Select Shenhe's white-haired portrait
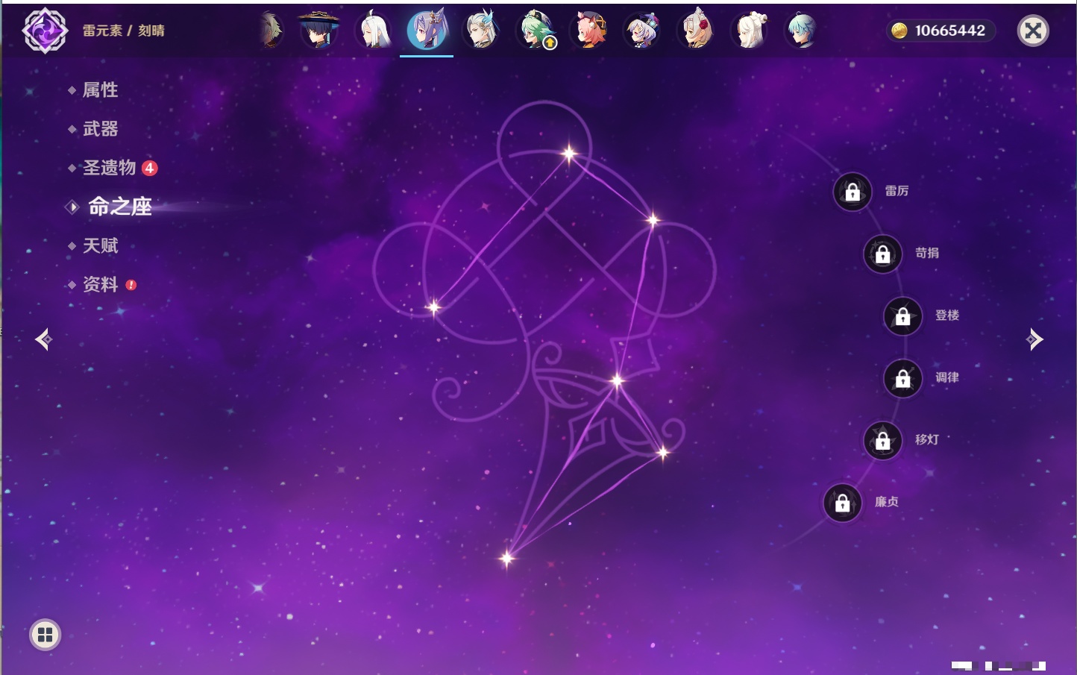 (373, 31)
